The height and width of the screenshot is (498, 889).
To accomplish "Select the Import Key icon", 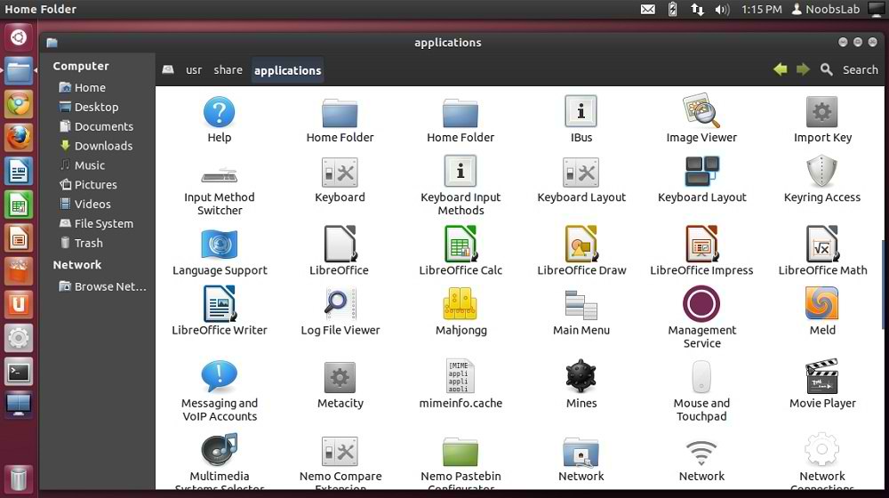I will 822,112.
